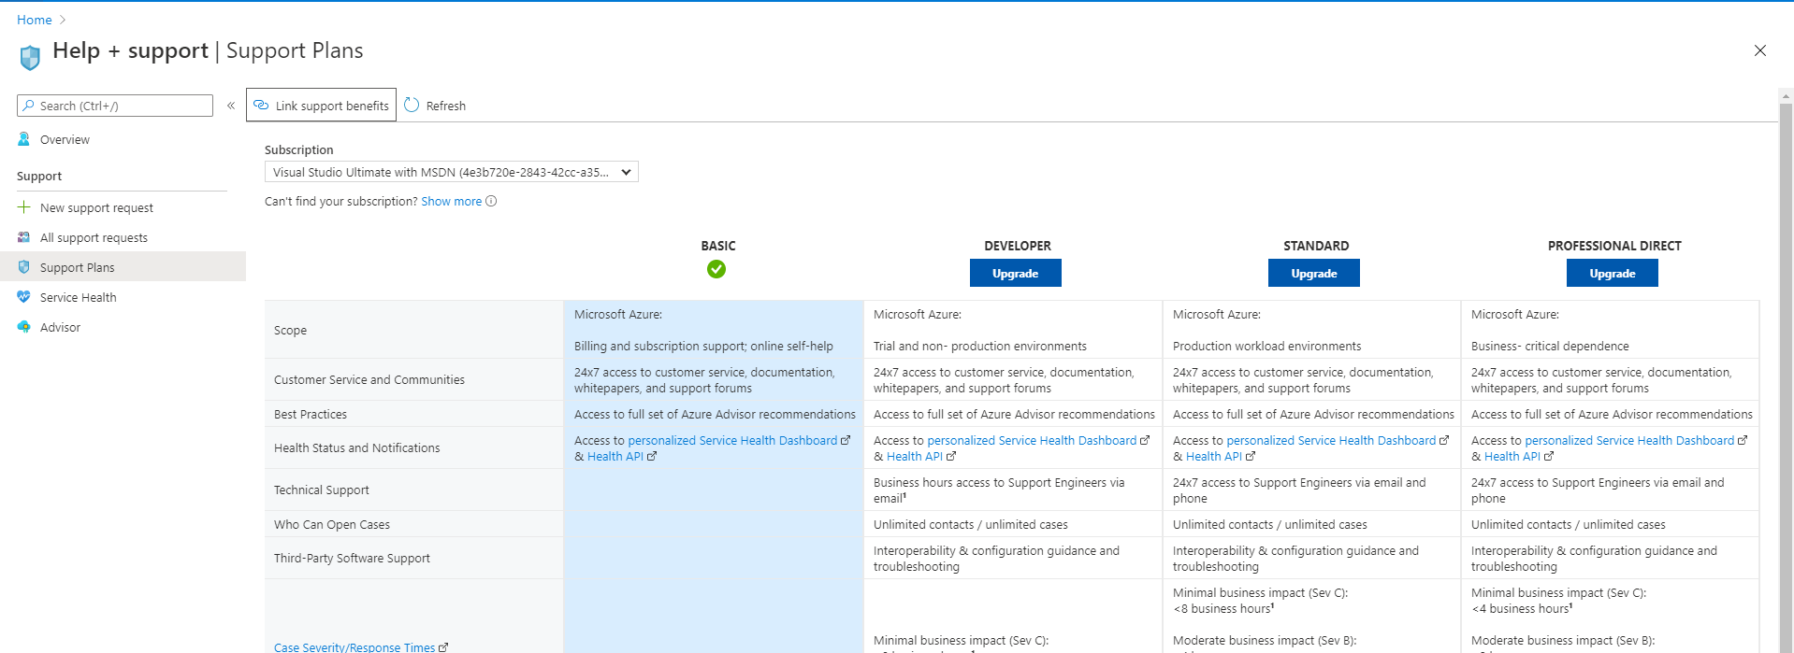Click Developer's 'Trial and non- production environments' text
Screen dimensions: 1794x653
click(980, 346)
